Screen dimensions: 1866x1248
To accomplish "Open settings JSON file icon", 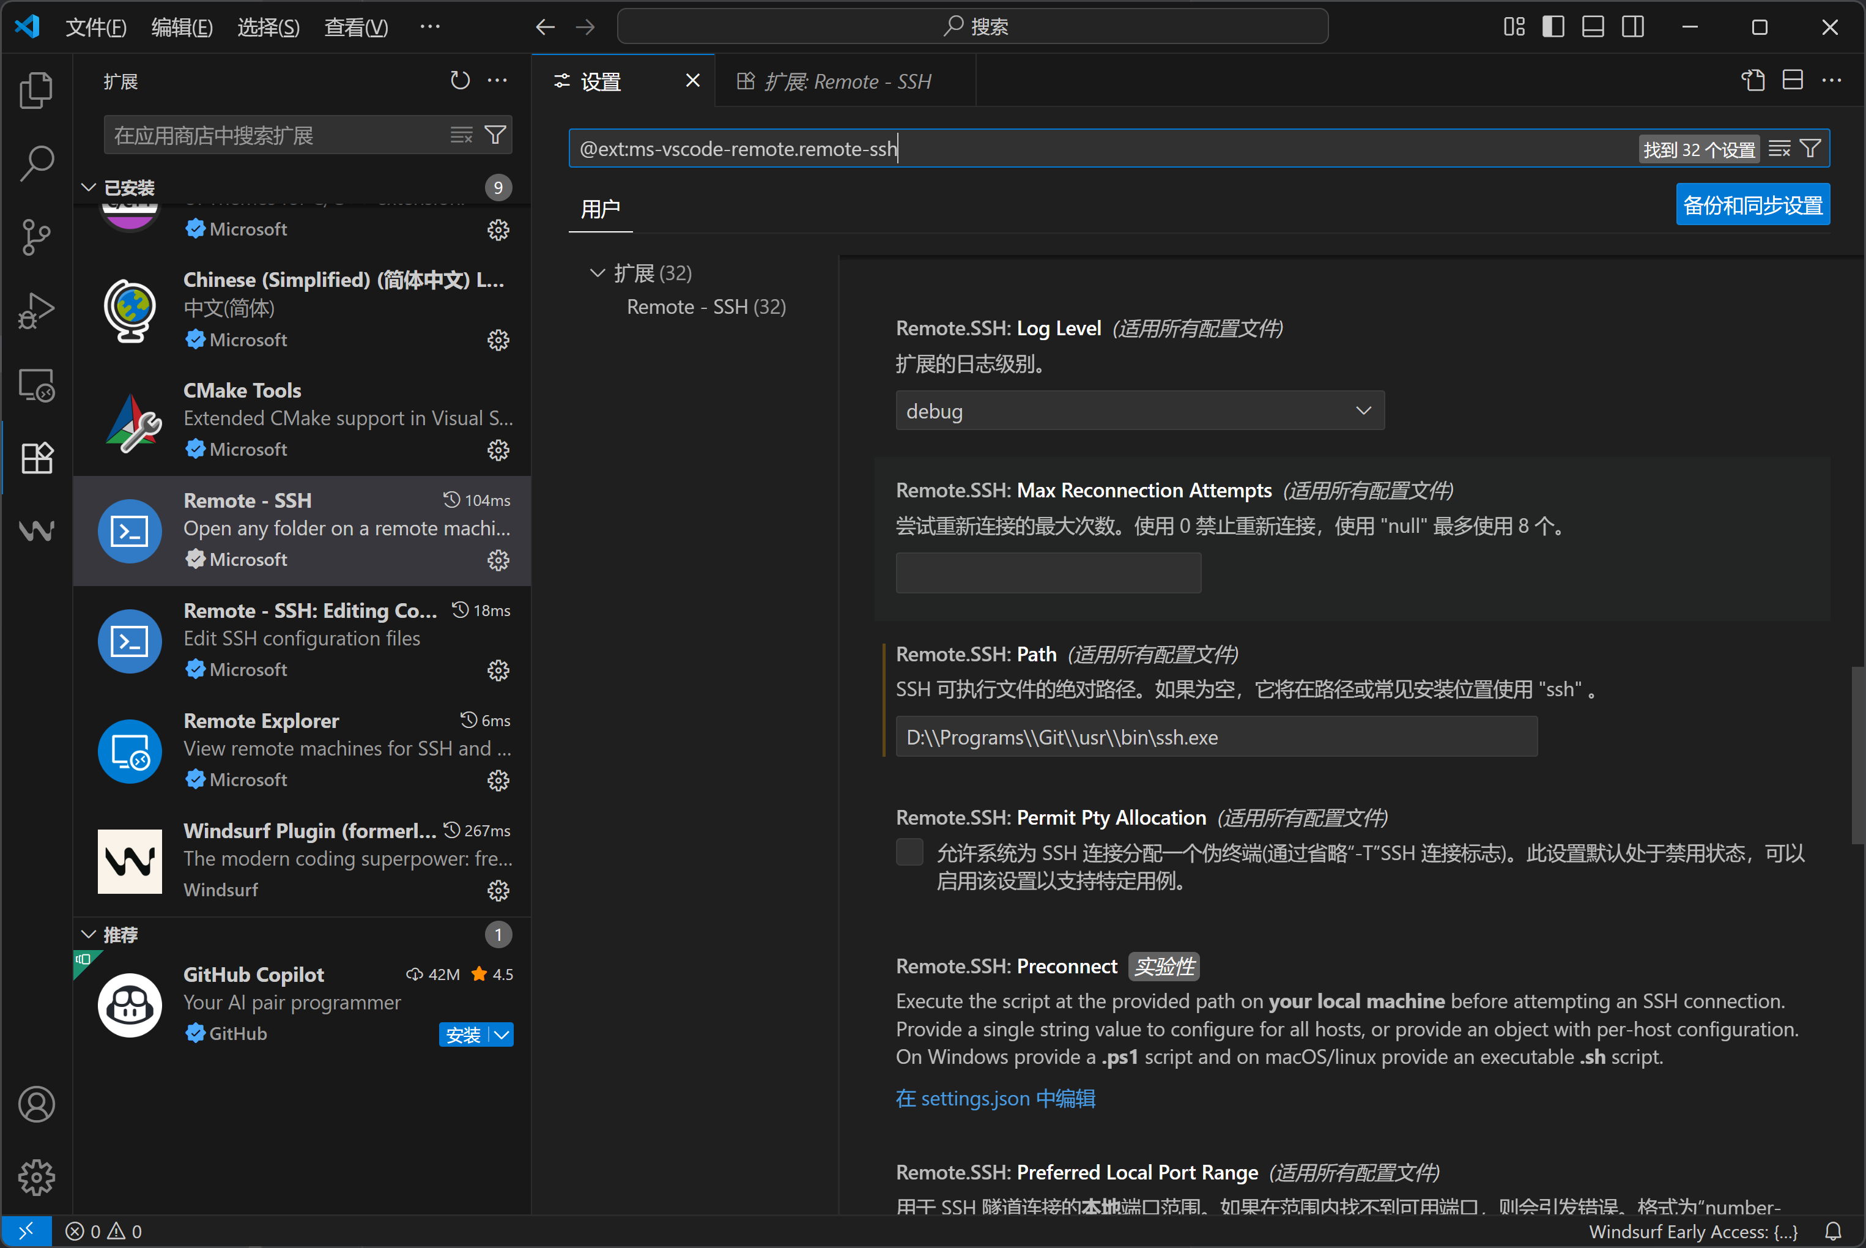I will click(1753, 80).
